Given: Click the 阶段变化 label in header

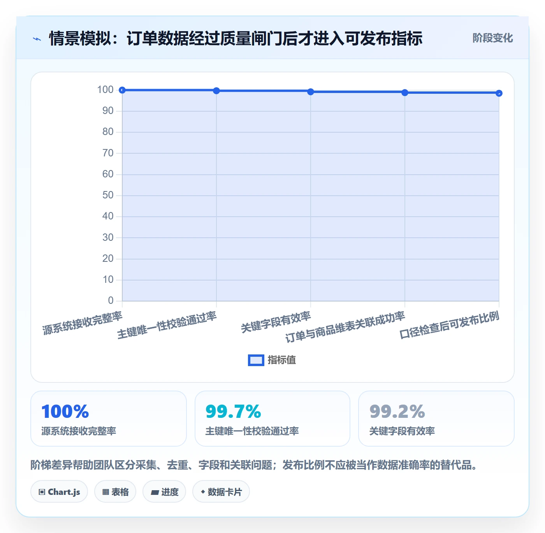Looking at the screenshot, I should click(x=492, y=38).
